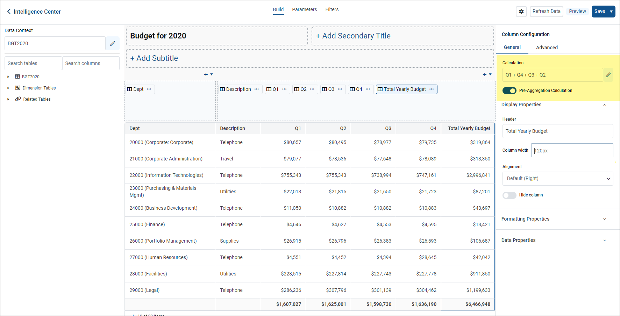
Task: Expand the BGT2020 table tree node
Action: tap(8, 77)
